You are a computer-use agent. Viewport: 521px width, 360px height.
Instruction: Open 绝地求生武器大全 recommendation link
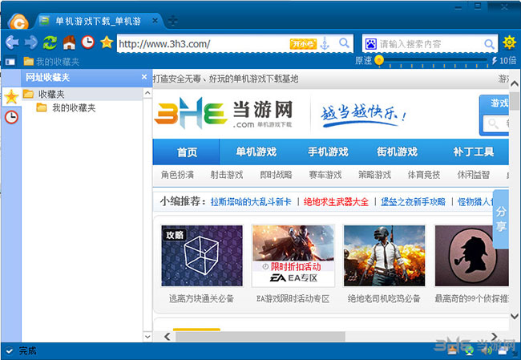tap(336, 202)
